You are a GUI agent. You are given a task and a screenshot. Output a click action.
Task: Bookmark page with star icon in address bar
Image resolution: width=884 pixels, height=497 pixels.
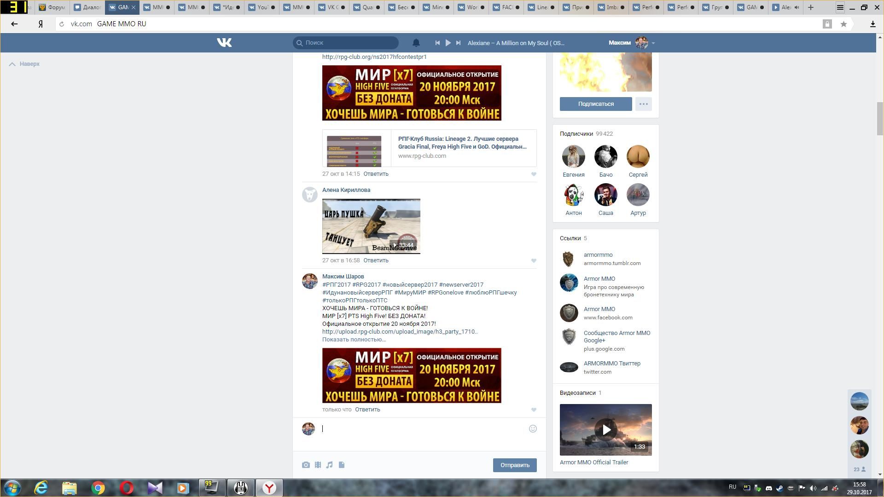[843, 24]
